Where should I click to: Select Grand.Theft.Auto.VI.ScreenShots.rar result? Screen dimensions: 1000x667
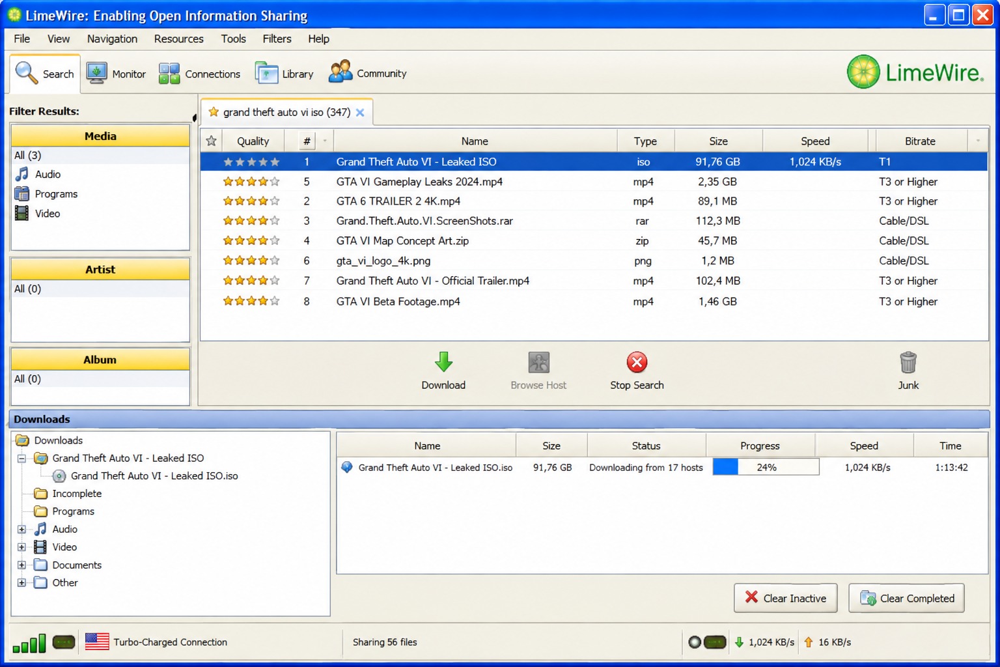click(x=594, y=221)
